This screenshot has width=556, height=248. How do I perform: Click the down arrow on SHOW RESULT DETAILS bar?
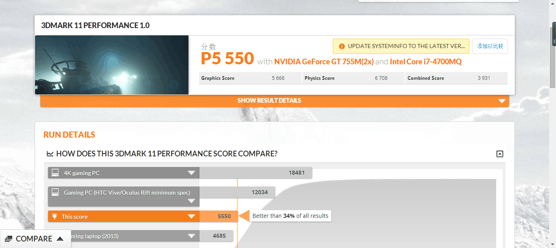pyautogui.click(x=501, y=101)
